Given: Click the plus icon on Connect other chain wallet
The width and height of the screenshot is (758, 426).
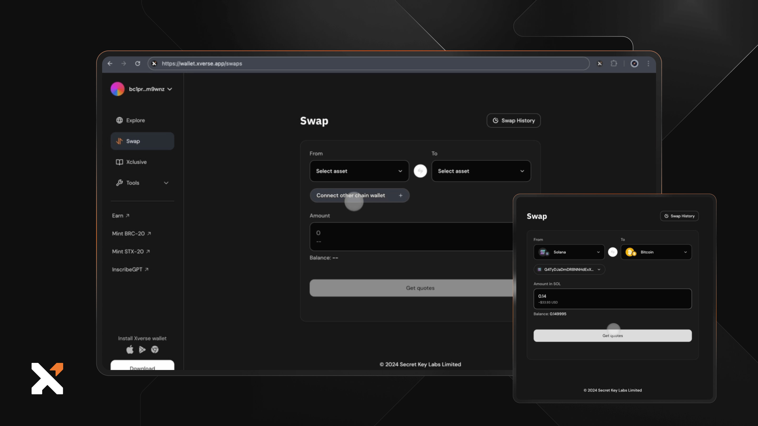Looking at the screenshot, I should (401, 195).
